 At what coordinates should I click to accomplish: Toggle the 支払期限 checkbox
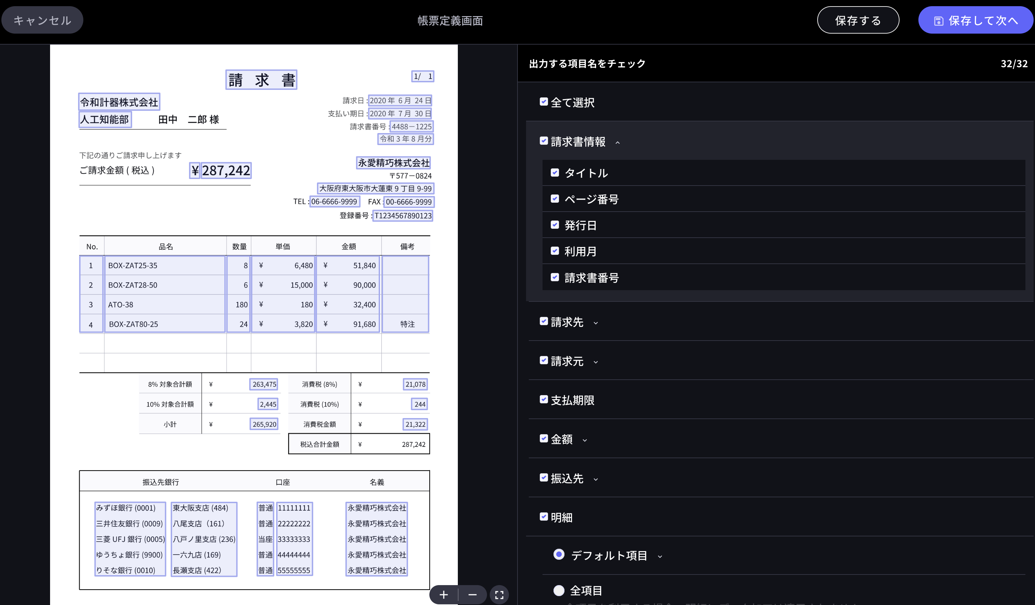coord(544,399)
